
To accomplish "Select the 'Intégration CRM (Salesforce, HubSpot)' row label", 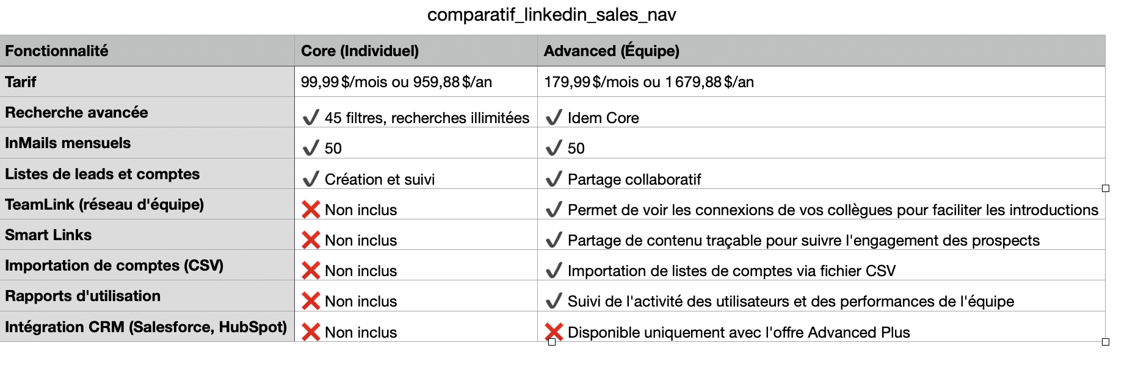I will pos(147,327).
